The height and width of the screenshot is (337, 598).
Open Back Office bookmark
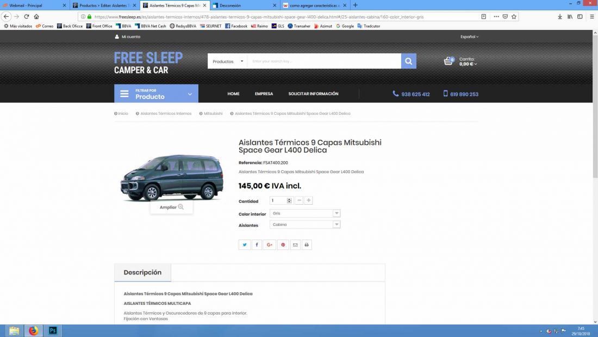70,26
